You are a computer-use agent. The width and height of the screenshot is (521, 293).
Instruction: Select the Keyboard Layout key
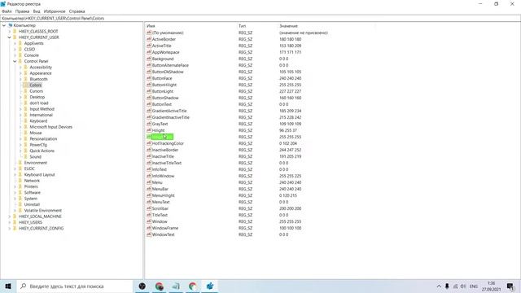[x=39, y=175]
